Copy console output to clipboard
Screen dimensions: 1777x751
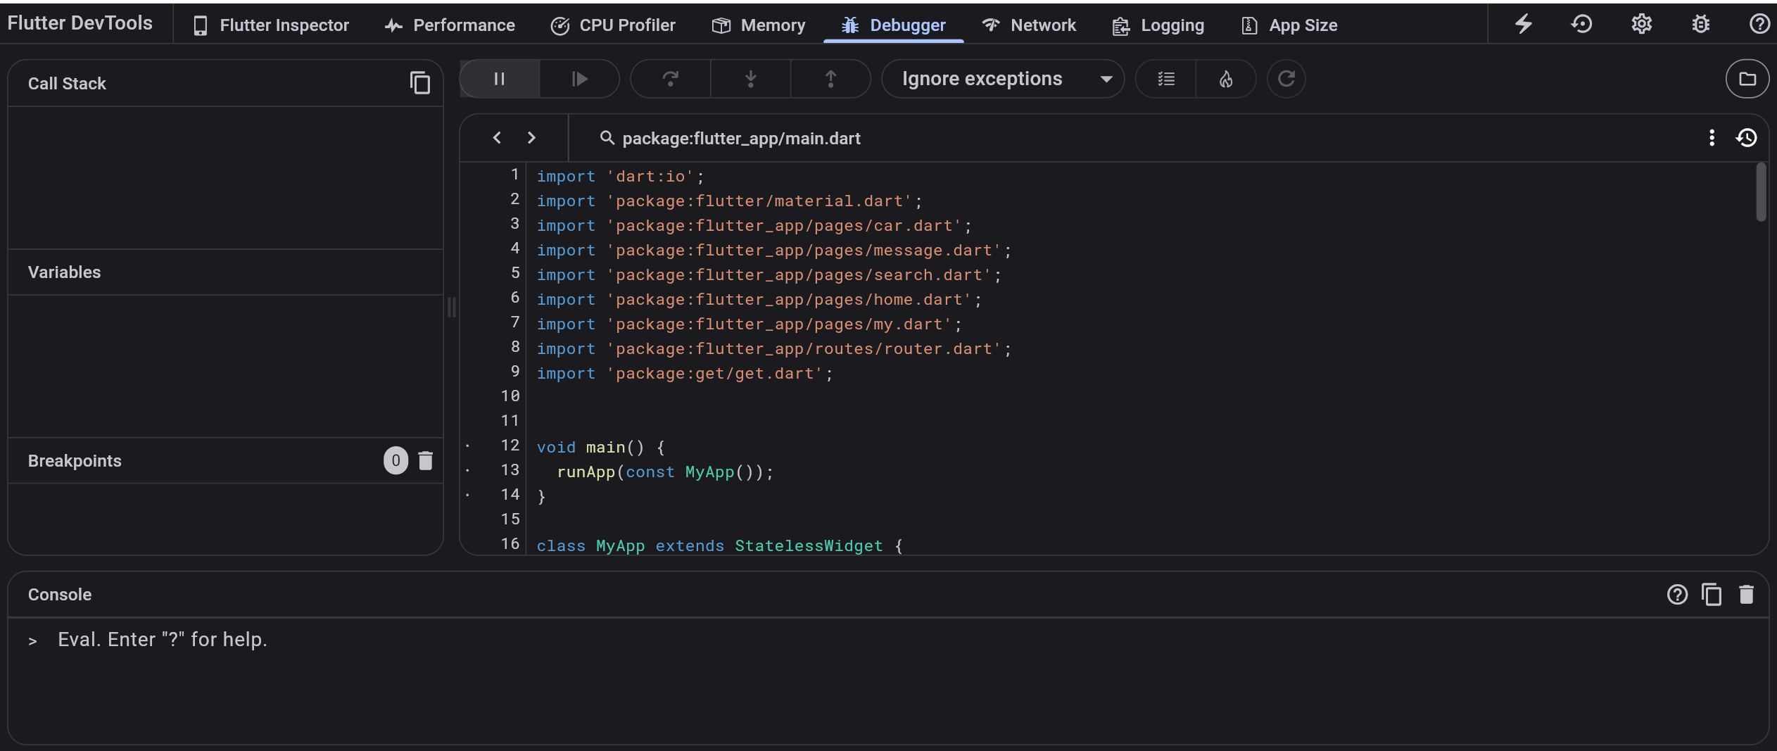pyautogui.click(x=1712, y=595)
